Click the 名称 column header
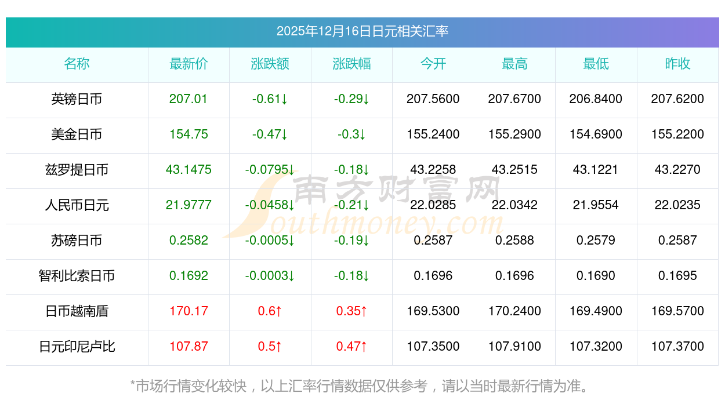The image size is (725, 404). tap(77, 64)
